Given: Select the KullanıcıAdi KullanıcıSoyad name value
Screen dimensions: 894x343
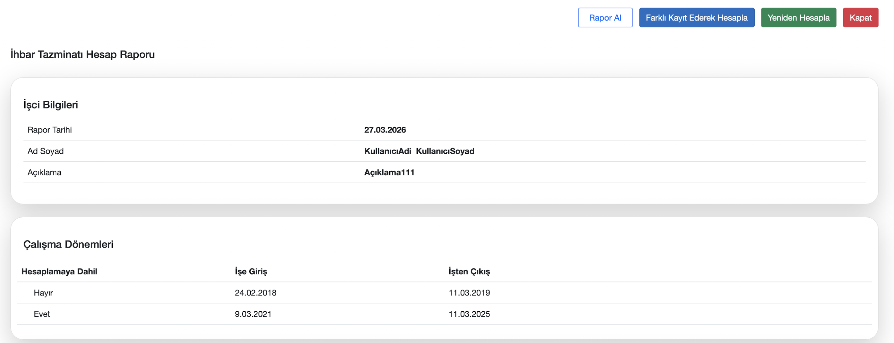Looking at the screenshot, I should click(x=419, y=151).
